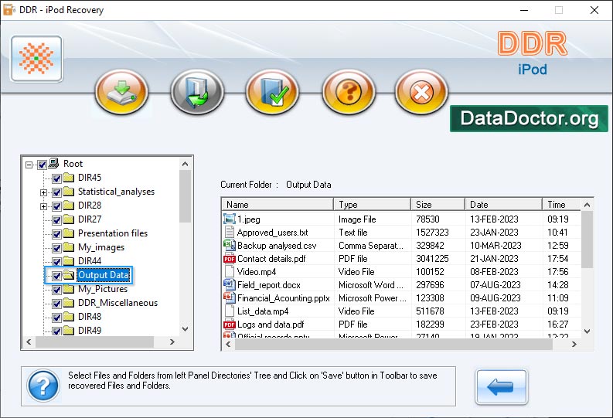Go back with the blue arrow button
The height and width of the screenshot is (418, 613).
click(501, 387)
